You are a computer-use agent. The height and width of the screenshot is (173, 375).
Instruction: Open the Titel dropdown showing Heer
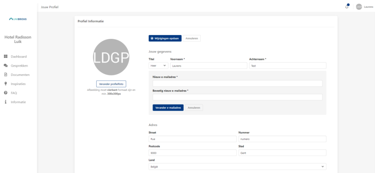point(158,66)
